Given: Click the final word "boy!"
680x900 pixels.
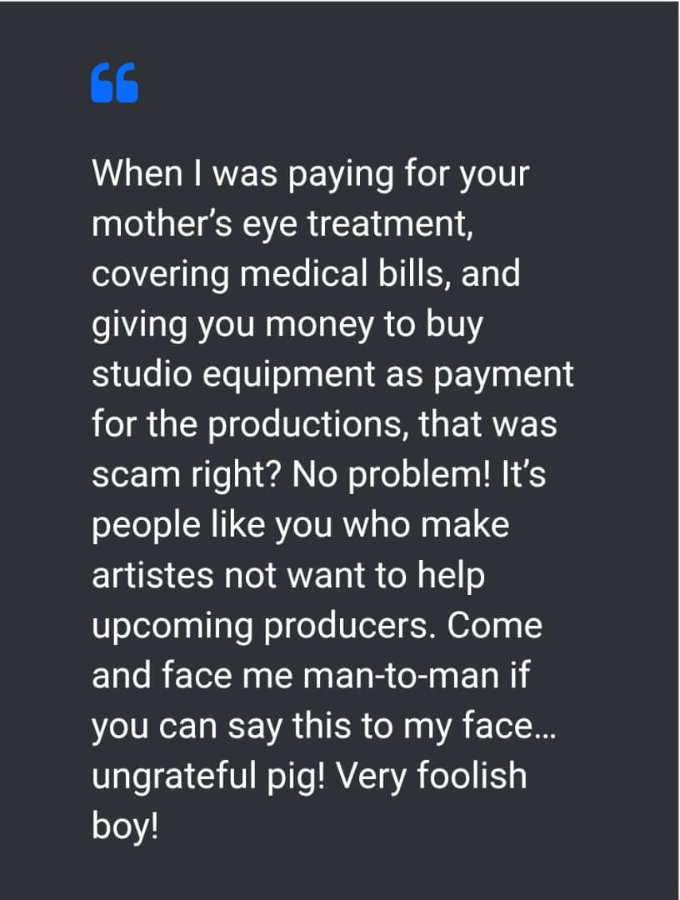Looking at the screenshot, I should coord(124,826).
